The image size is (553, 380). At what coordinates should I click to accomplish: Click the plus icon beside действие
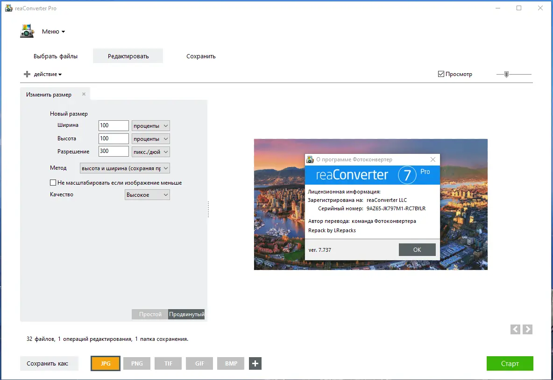tap(27, 74)
